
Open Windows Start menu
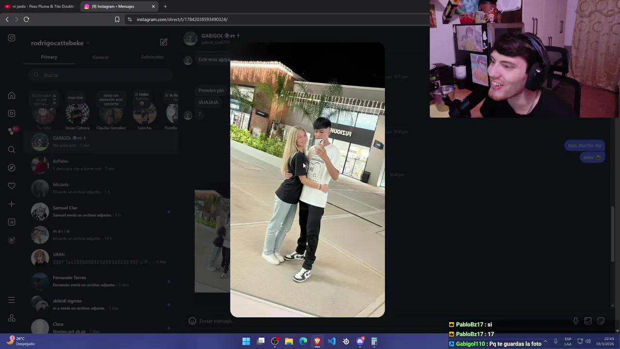[x=246, y=341]
